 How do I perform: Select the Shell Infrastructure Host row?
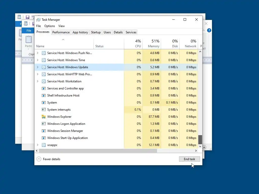pyautogui.click(x=116, y=95)
